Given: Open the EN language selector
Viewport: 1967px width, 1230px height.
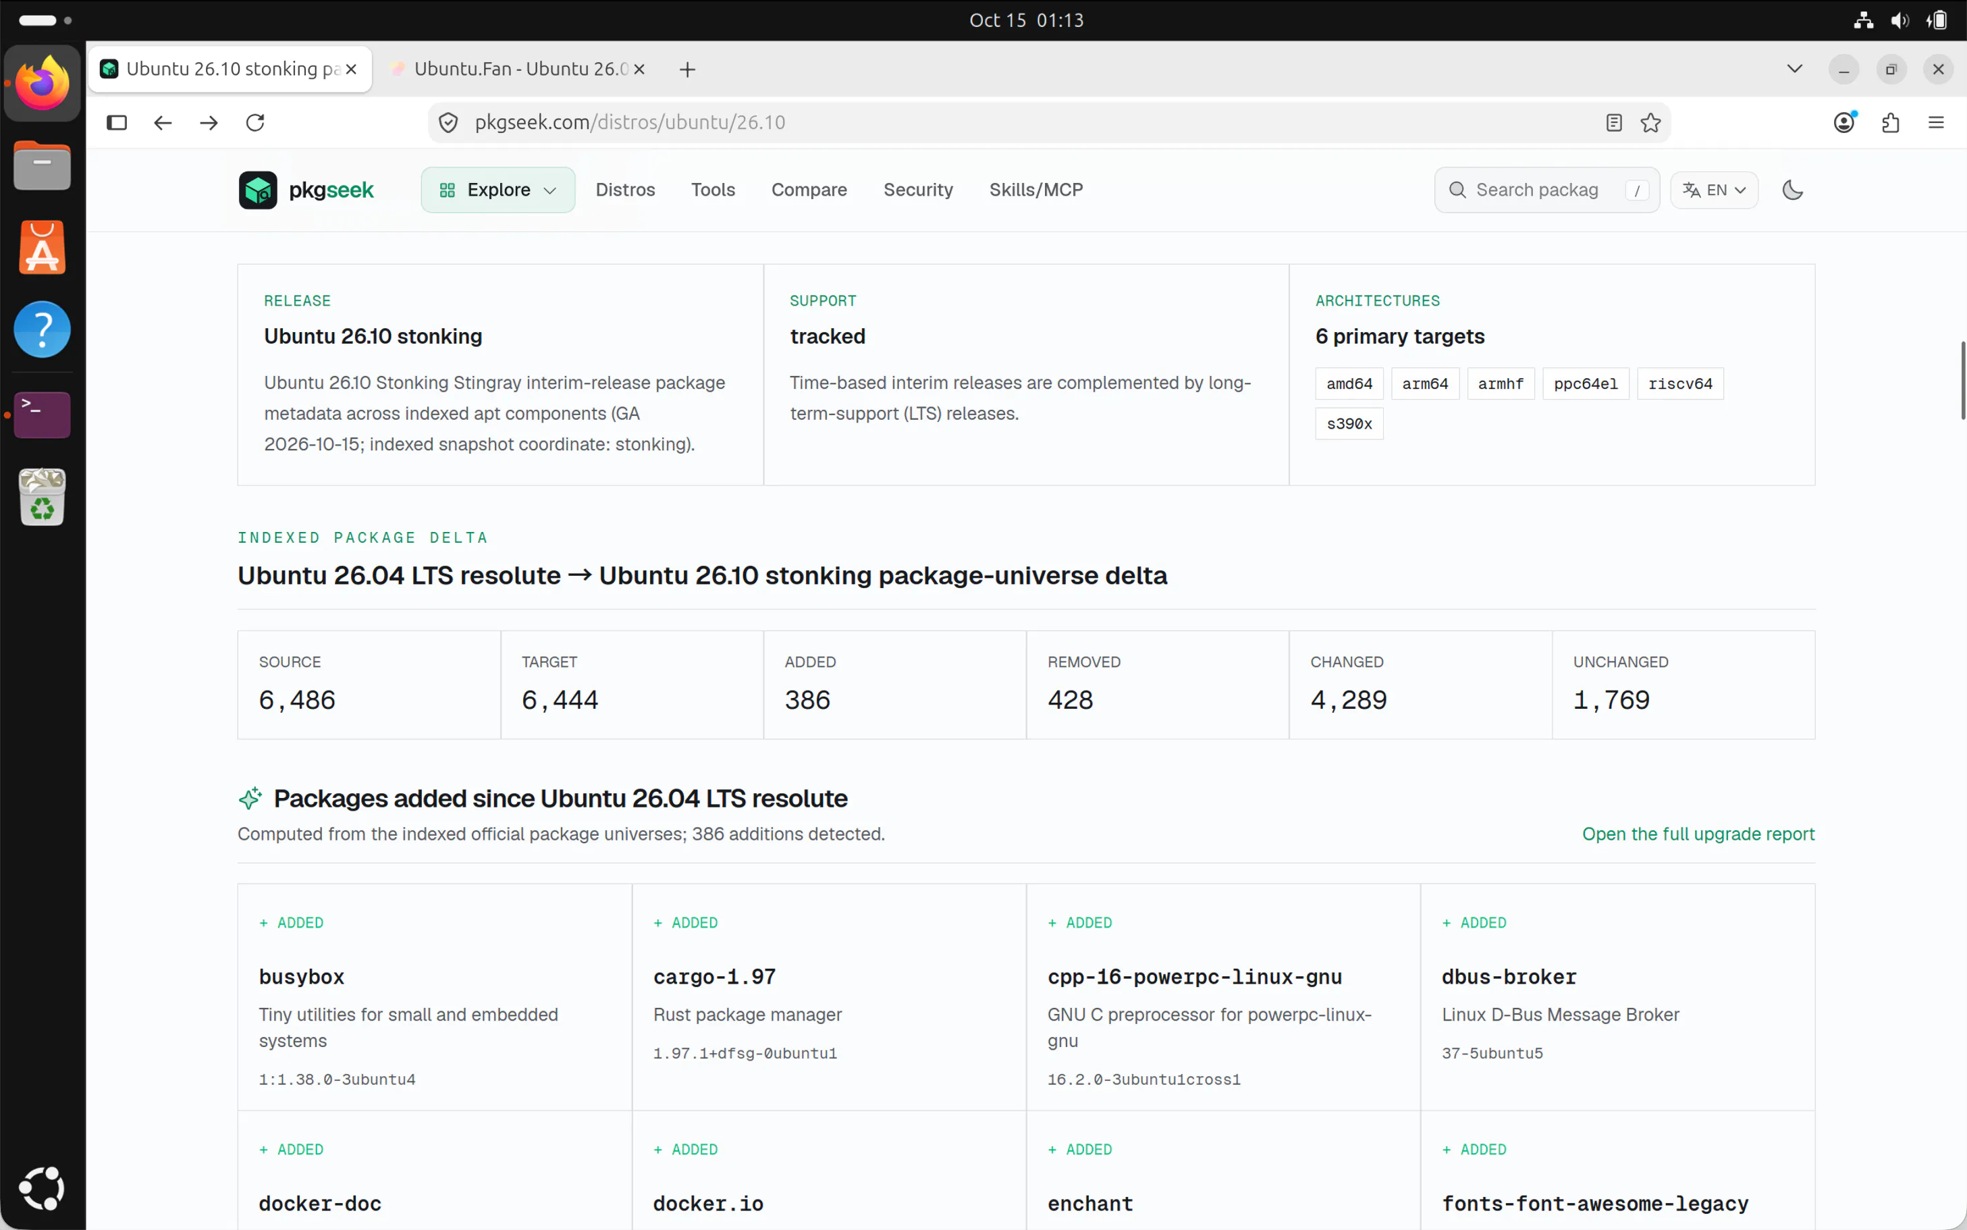Looking at the screenshot, I should coord(1714,190).
